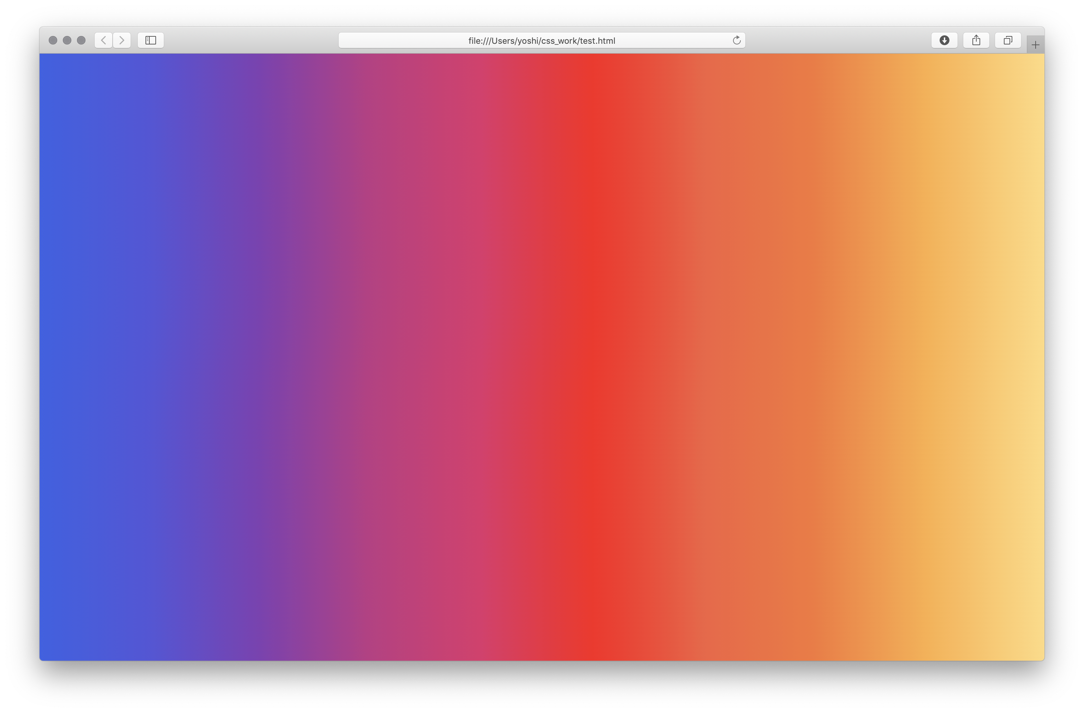The height and width of the screenshot is (713, 1084).
Task: Open the Share menu icon
Action: 976,41
